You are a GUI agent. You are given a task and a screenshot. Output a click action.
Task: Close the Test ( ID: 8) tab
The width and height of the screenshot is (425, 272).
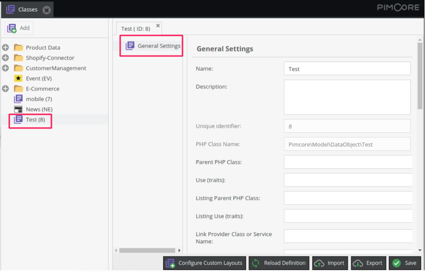158,26
